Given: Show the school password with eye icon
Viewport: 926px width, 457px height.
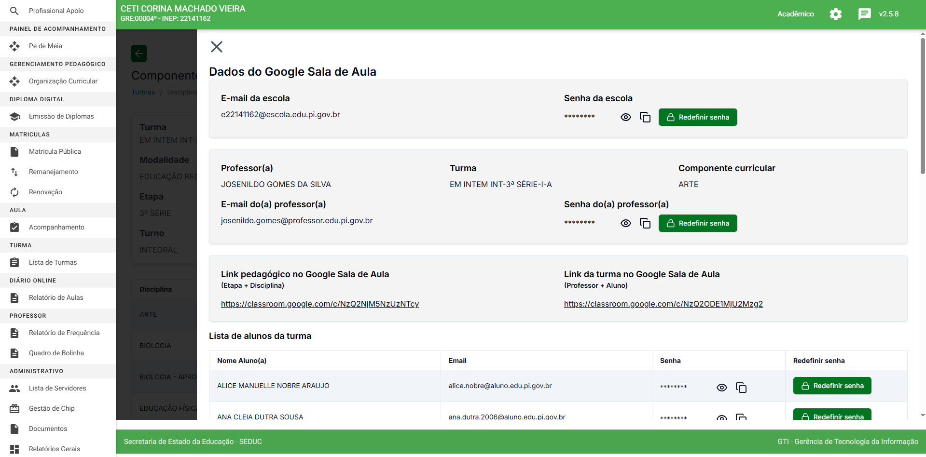Looking at the screenshot, I should click(625, 117).
